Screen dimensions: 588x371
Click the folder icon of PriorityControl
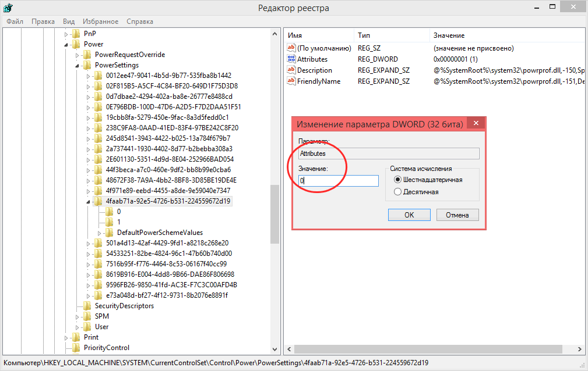pyautogui.click(x=76, y=348)
